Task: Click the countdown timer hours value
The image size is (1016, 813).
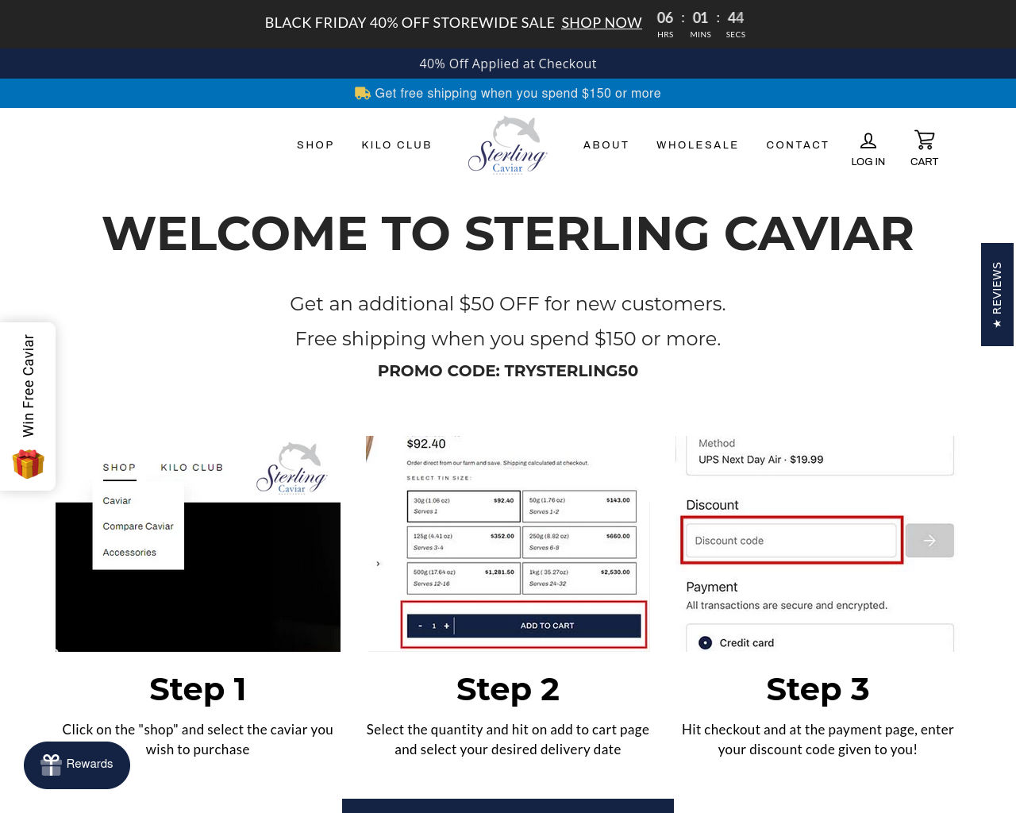Action: [x=665, y=17]
